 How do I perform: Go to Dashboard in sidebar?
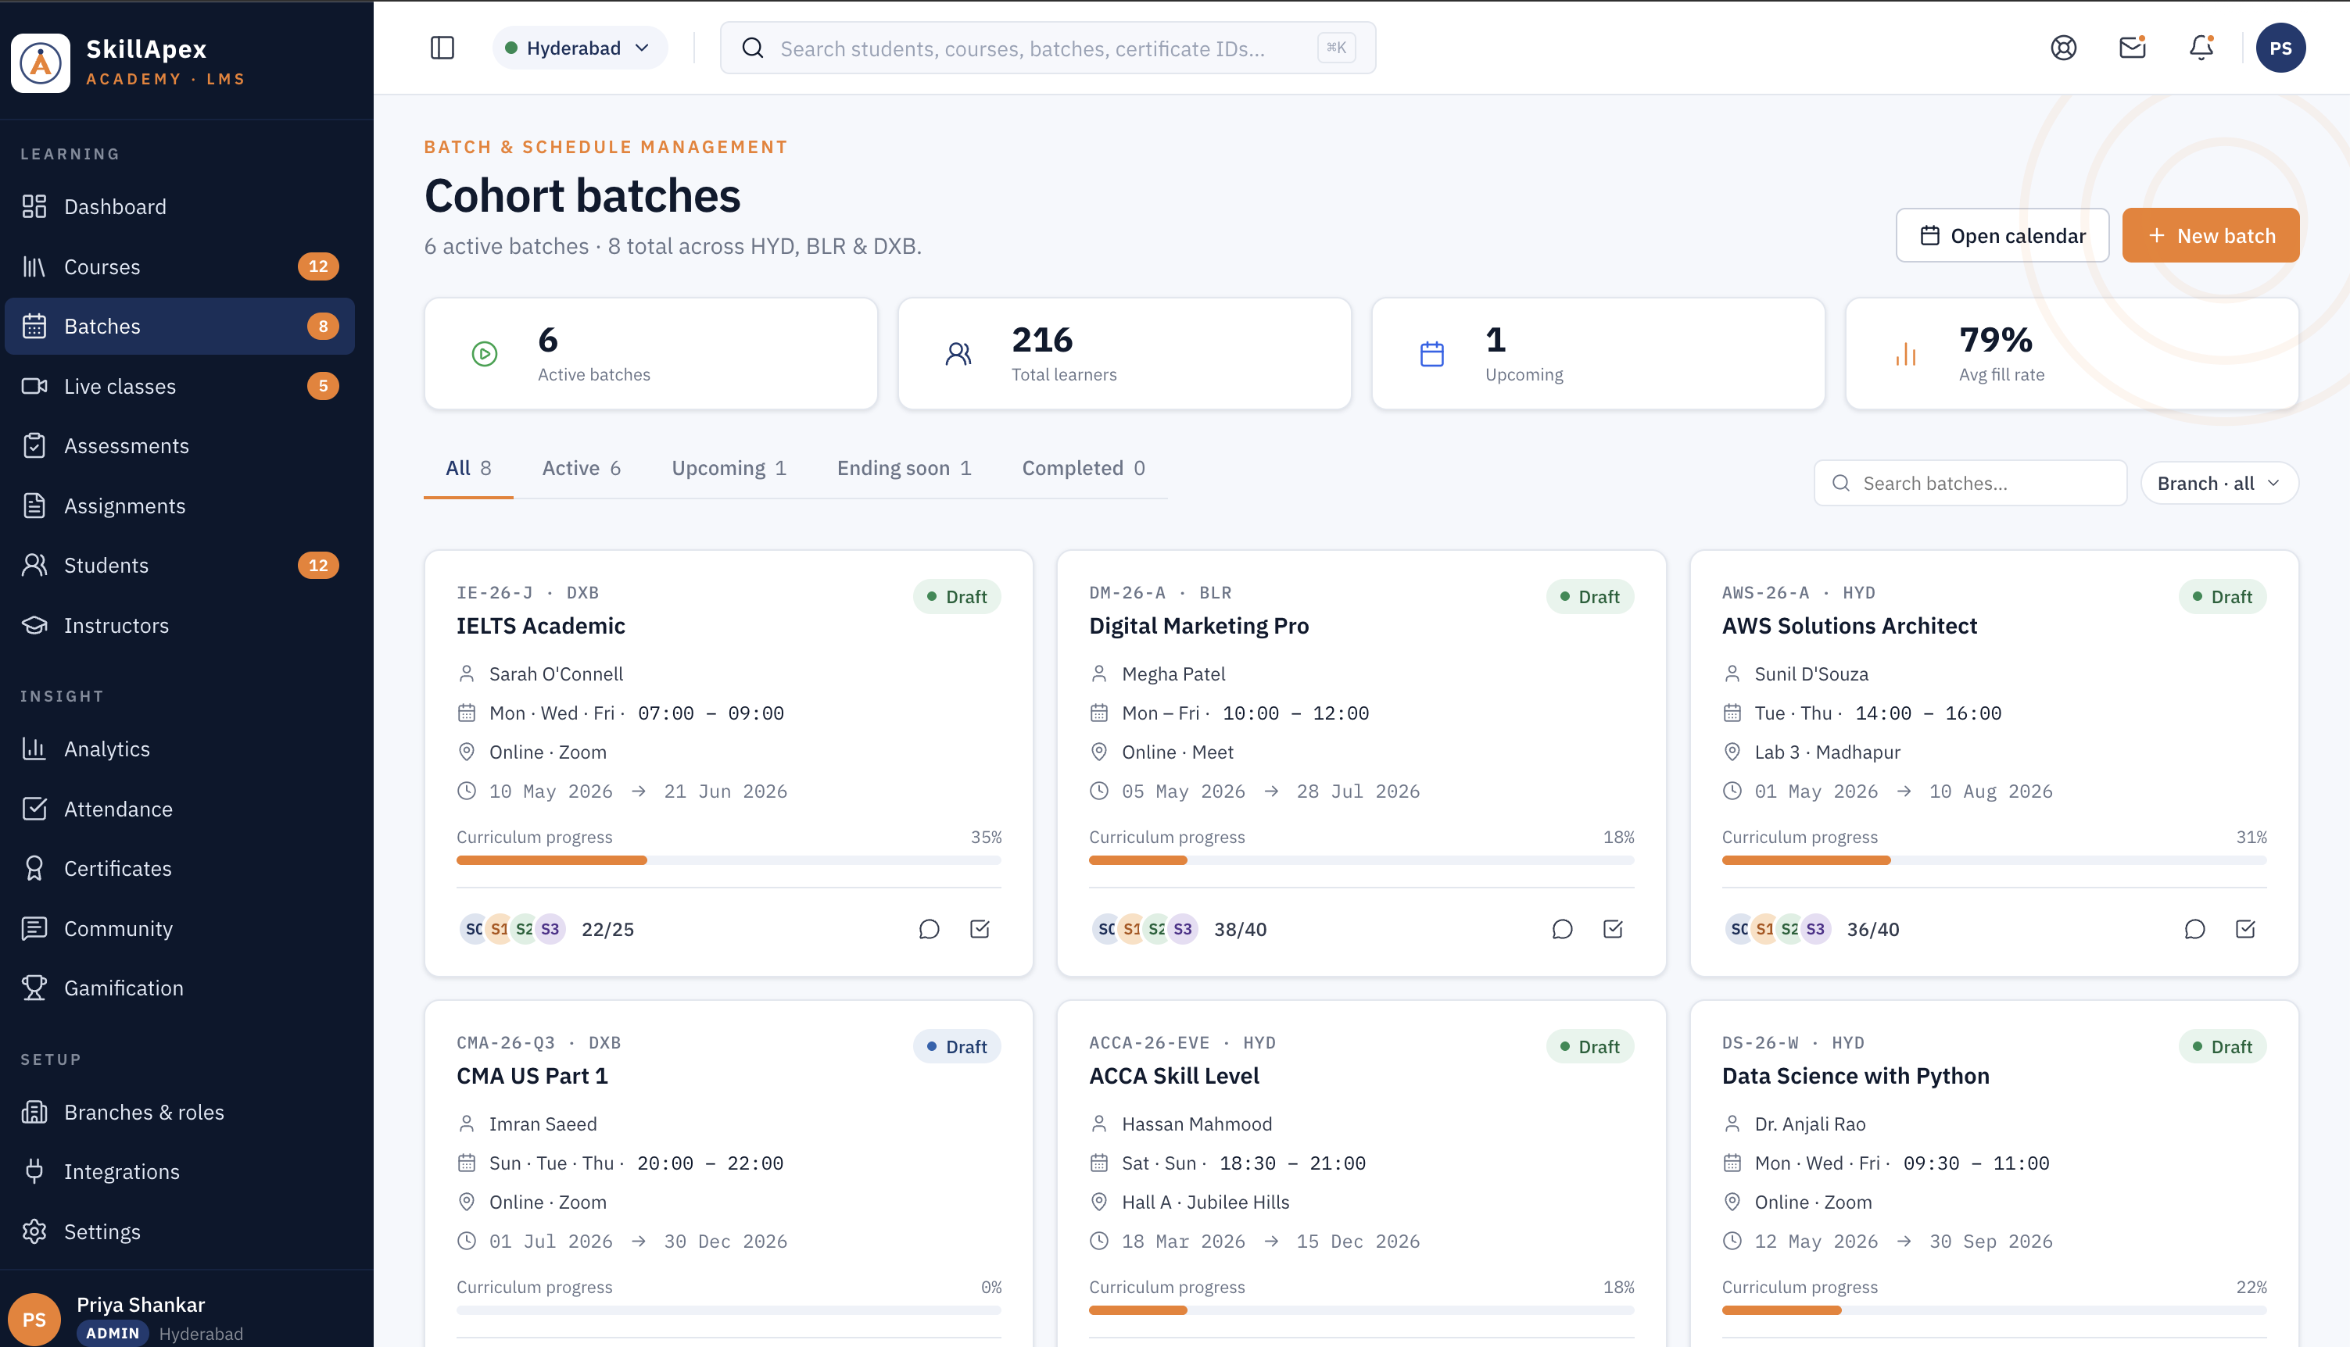click(180, 206)
